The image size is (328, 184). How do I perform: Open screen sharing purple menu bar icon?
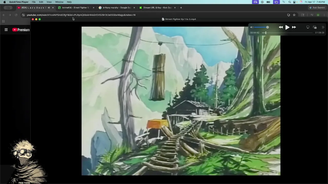tap(255, 2)
